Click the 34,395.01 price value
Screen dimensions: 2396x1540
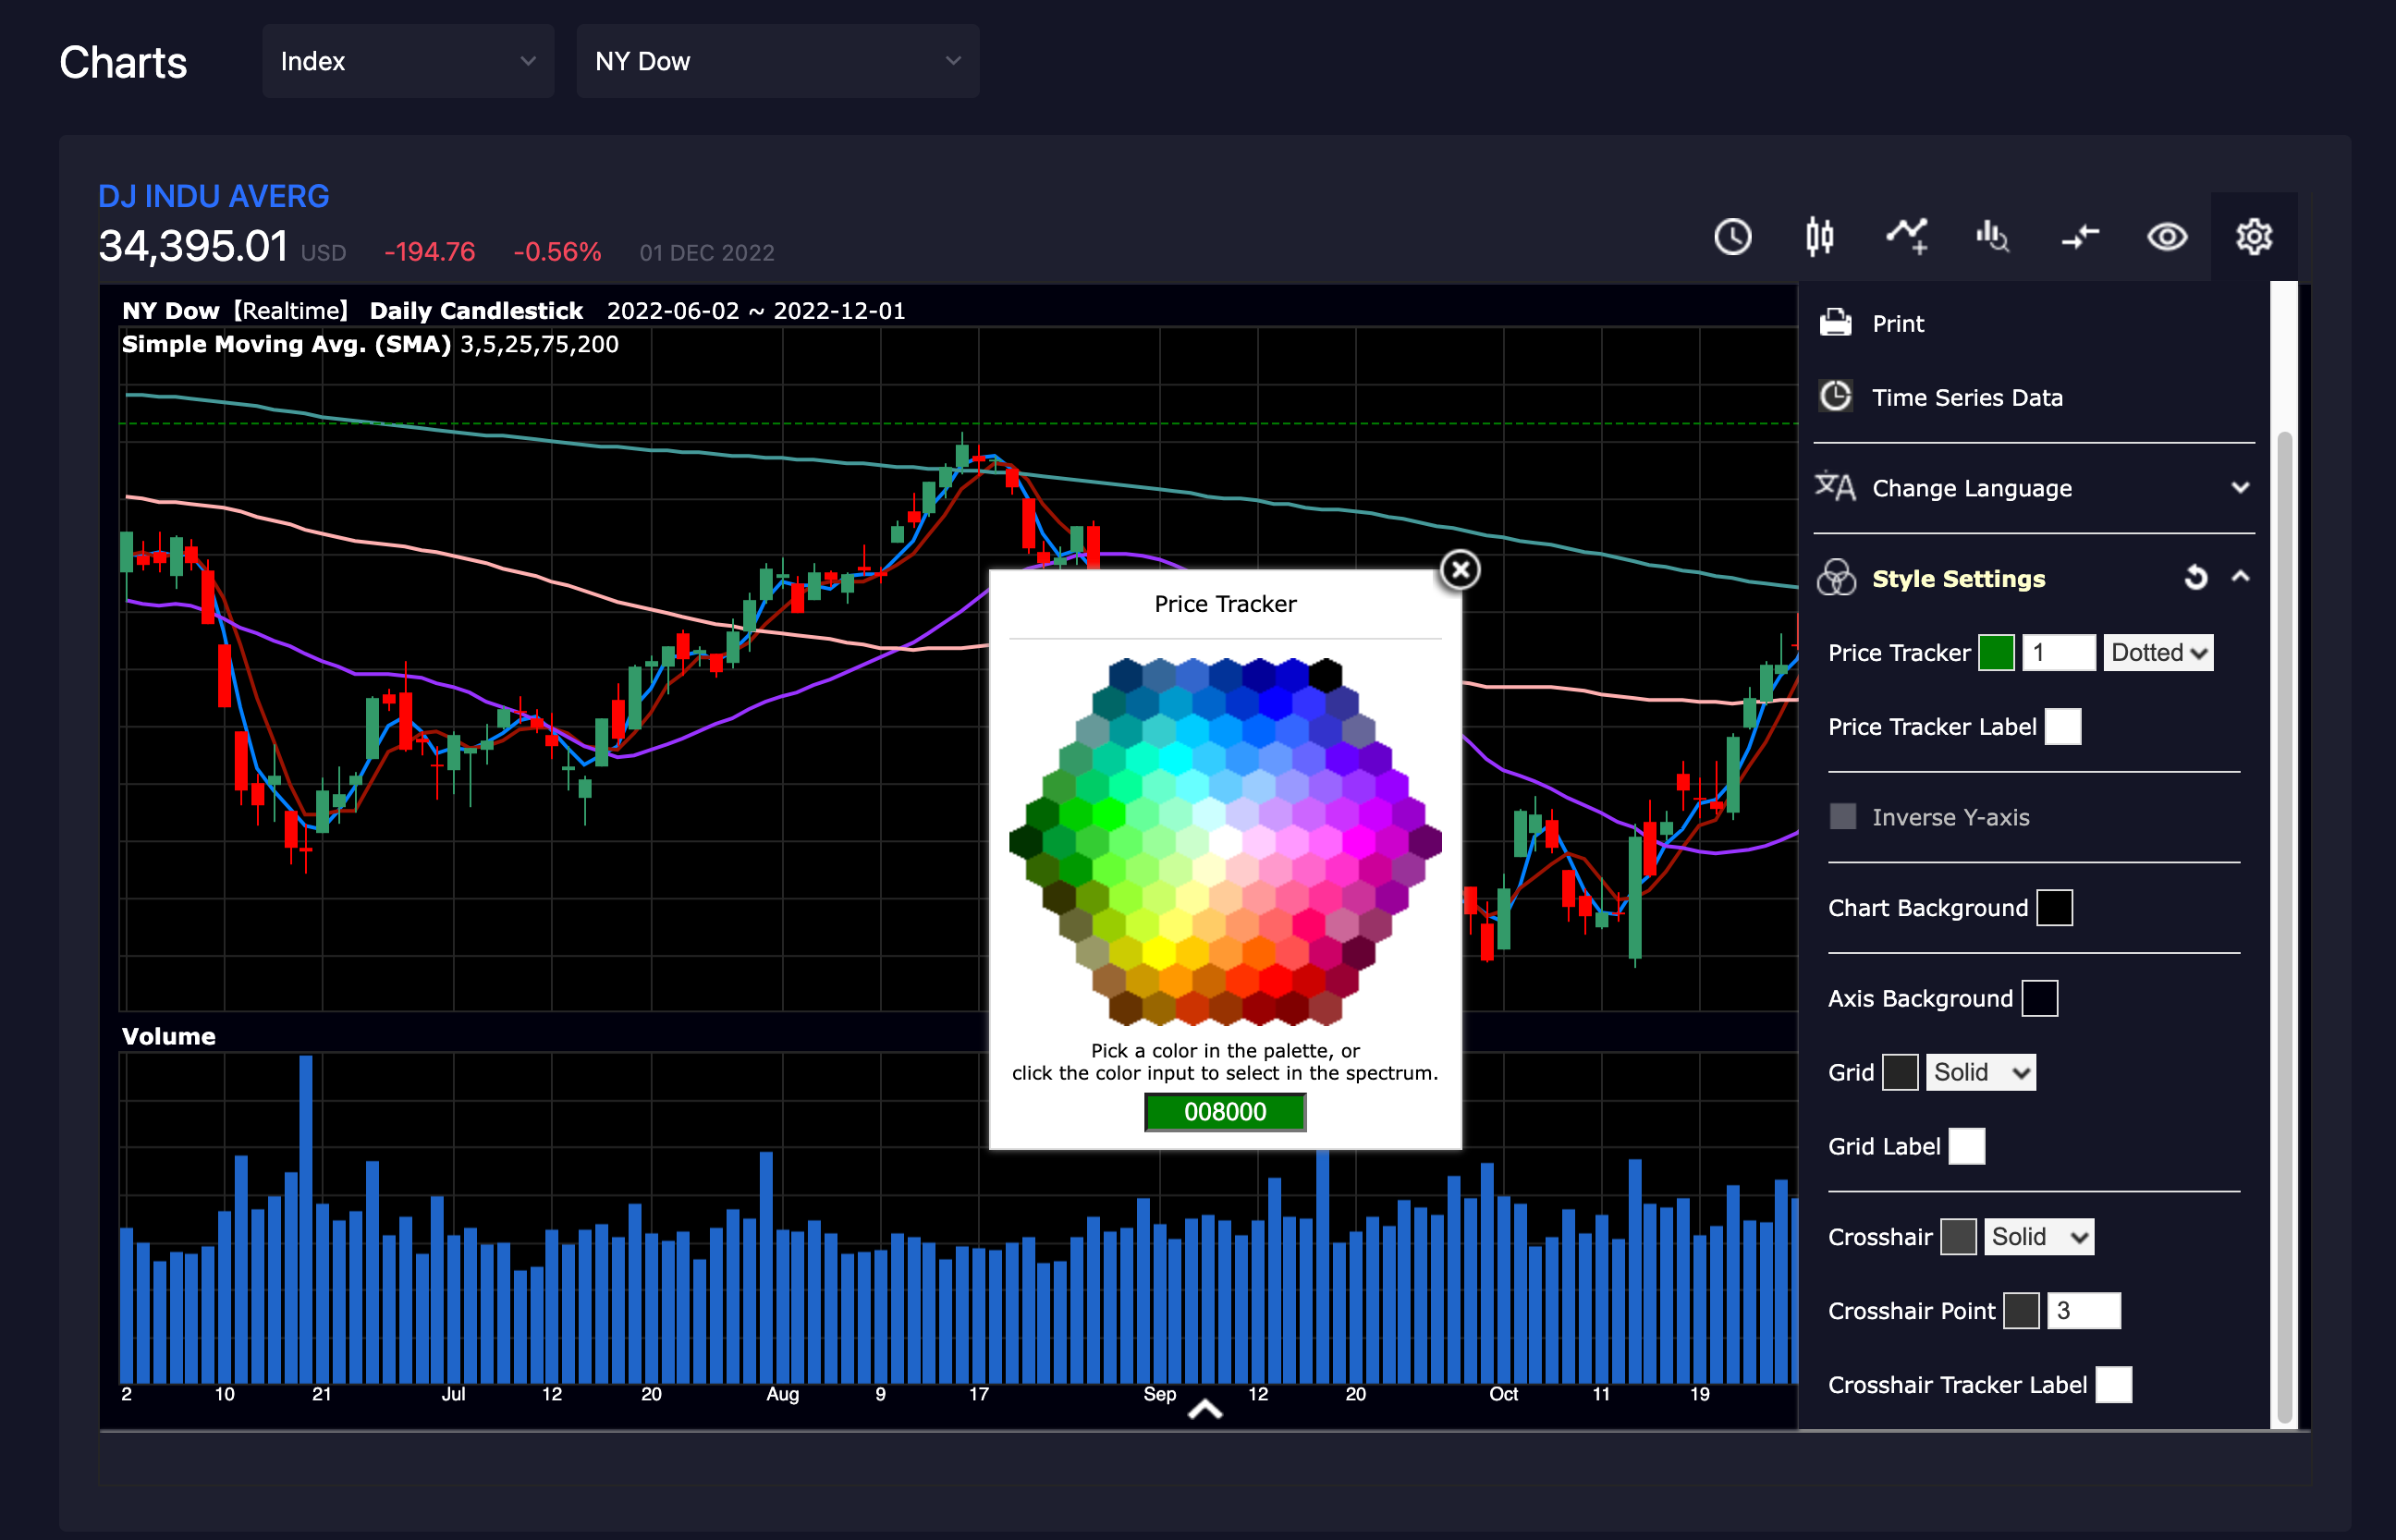pyautogui.click(x=193, y=246)
